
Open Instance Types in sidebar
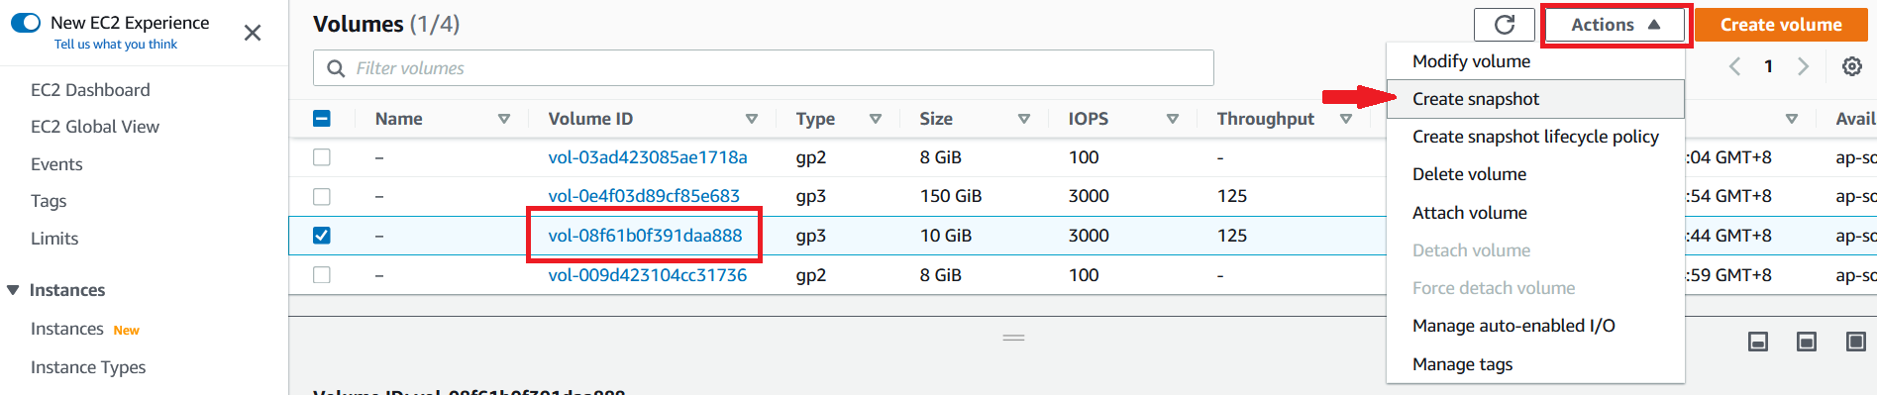[x=88, y=367]
